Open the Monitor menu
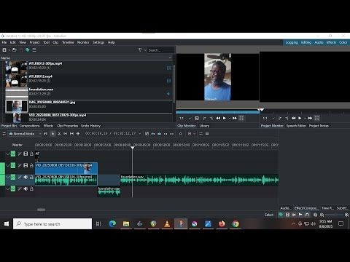 pyautogui.click(x=83, y=42)
